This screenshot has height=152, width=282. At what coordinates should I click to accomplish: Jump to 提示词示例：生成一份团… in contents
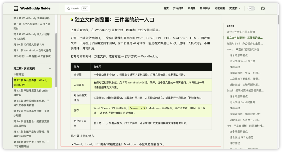coord(245,73)
